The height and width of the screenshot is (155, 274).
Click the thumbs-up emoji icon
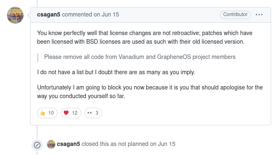pyautogui.click(x=43, y=113)
